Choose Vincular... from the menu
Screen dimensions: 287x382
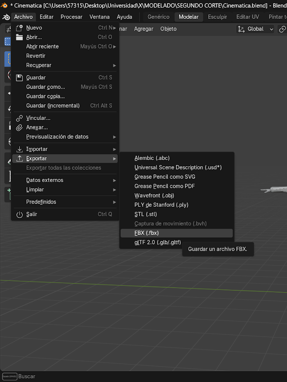(x=65, y=118)
